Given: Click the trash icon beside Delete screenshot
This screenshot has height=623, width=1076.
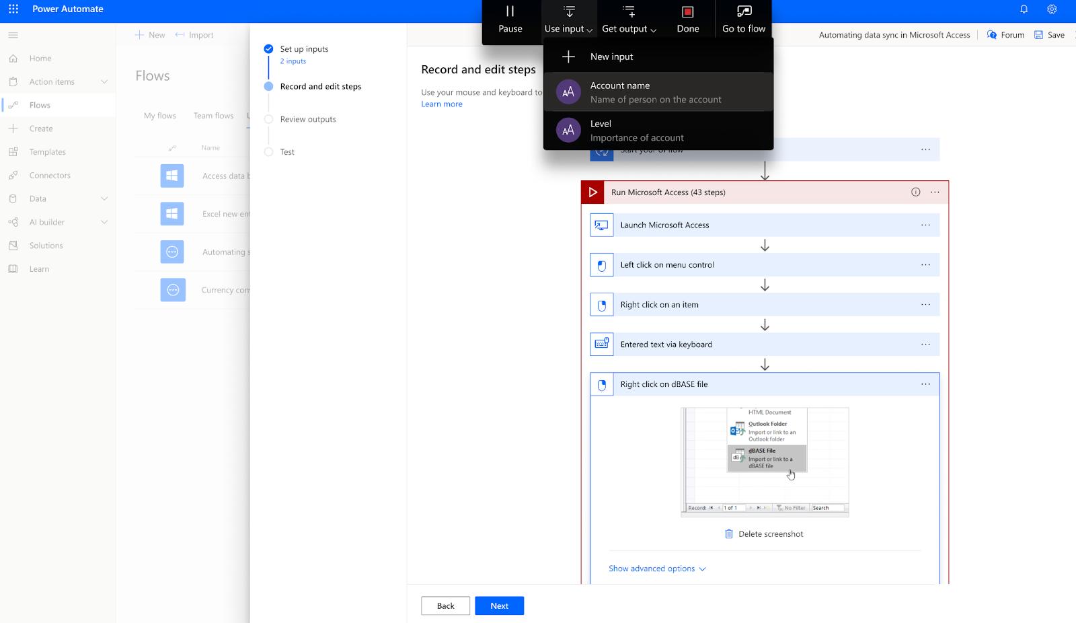Looking at the screenshot, I should [x=728, y=534].
